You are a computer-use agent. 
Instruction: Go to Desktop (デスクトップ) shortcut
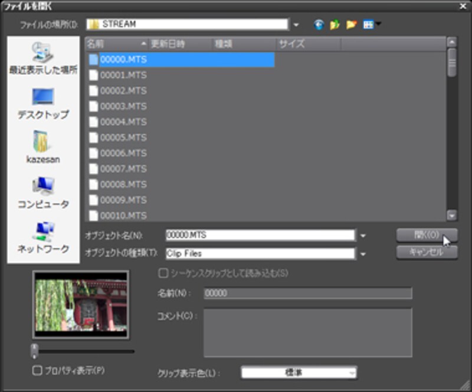pyautogui.click(x=43, y=104)
